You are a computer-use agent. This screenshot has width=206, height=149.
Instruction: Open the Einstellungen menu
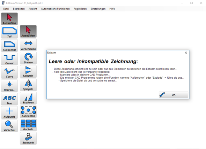coord(98,9)
